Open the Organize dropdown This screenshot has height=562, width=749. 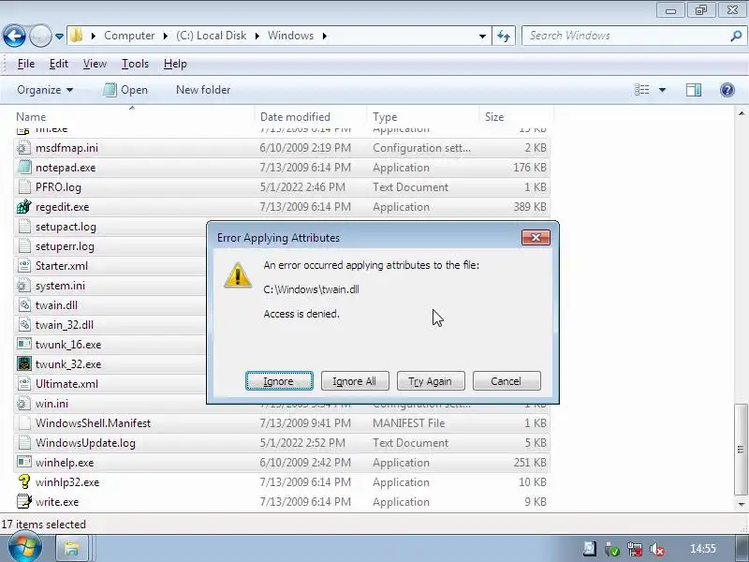pyautogui.click(x=45, y=90)
